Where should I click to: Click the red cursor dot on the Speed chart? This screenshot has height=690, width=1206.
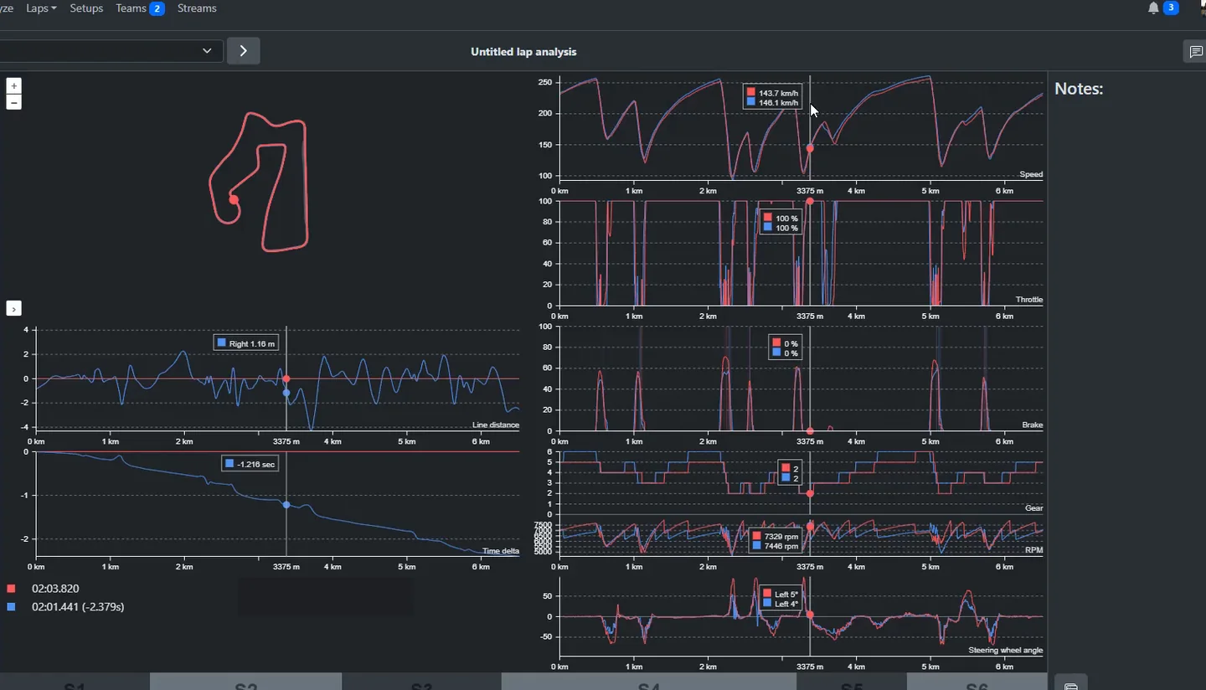[810, 148]
